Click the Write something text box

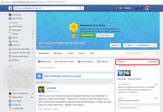[x=75, y=68]
